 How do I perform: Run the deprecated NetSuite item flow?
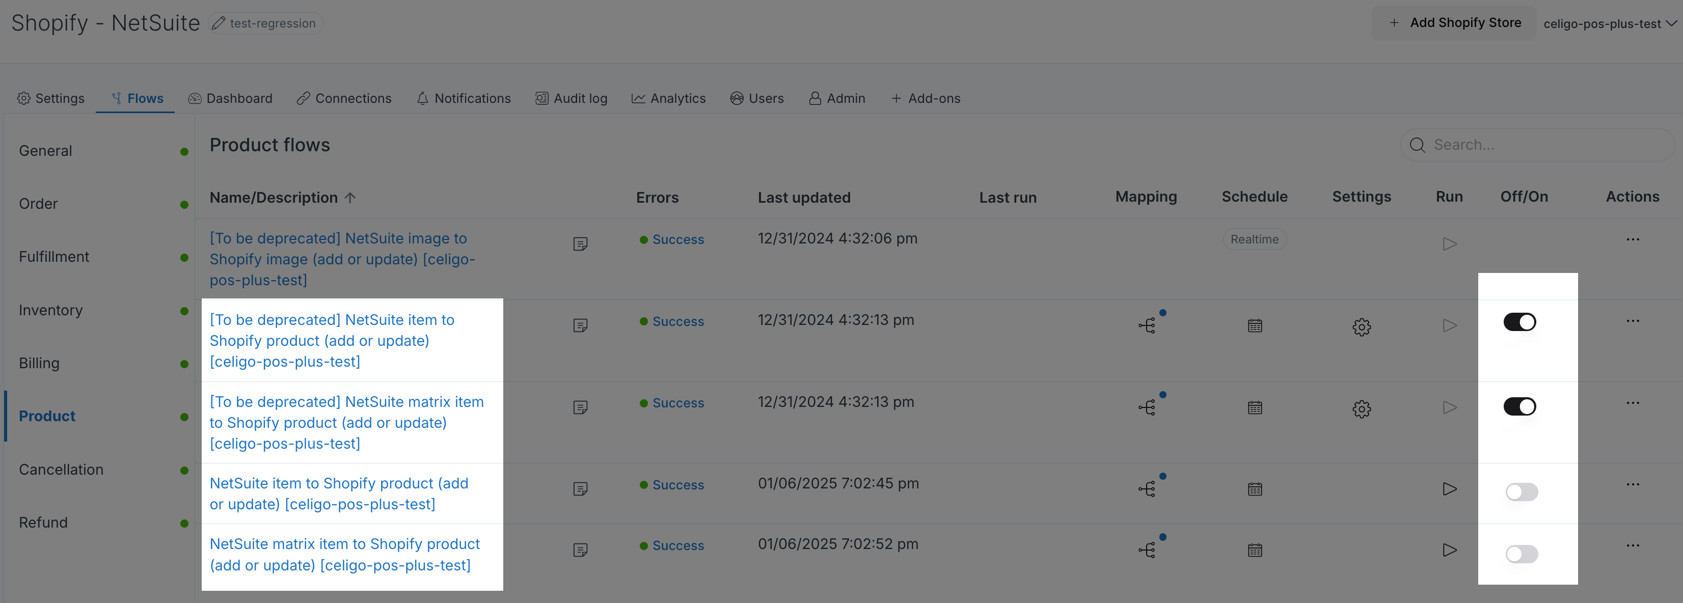[1450, 325]
